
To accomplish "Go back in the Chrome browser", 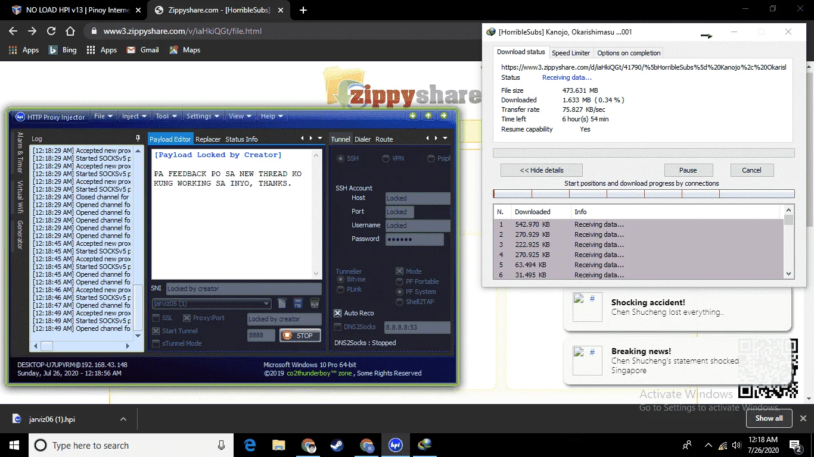I will [x=13, y=31].
